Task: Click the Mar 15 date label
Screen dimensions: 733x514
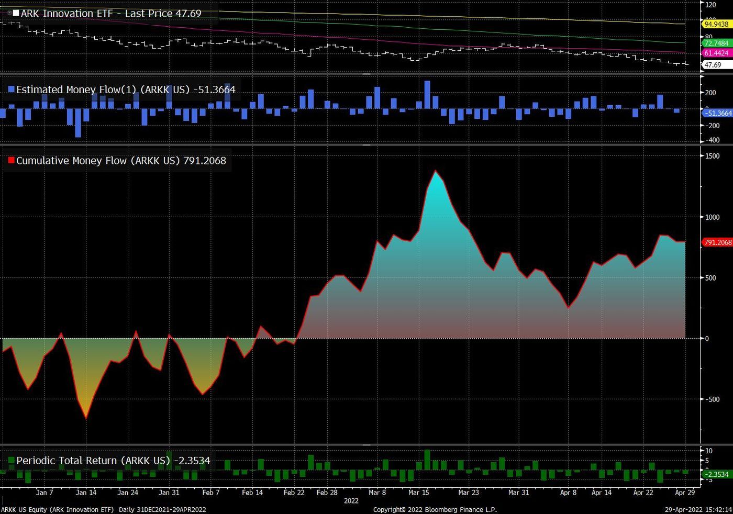Action: (418, 493)
